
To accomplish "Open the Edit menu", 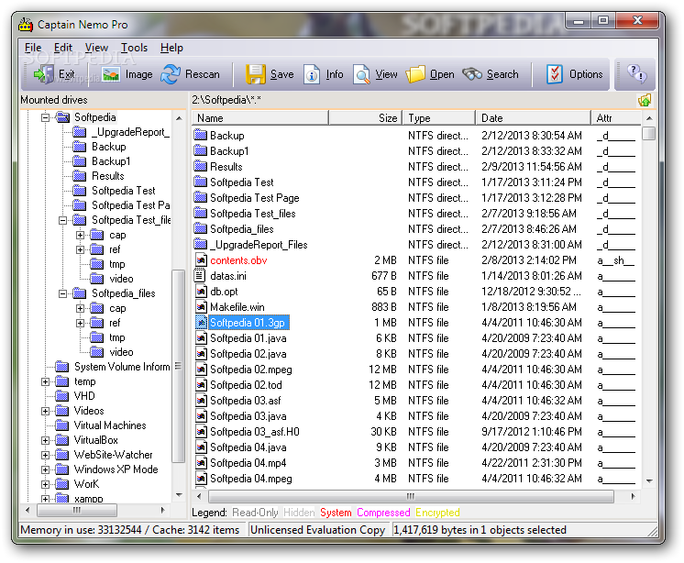I will point(63,48).
